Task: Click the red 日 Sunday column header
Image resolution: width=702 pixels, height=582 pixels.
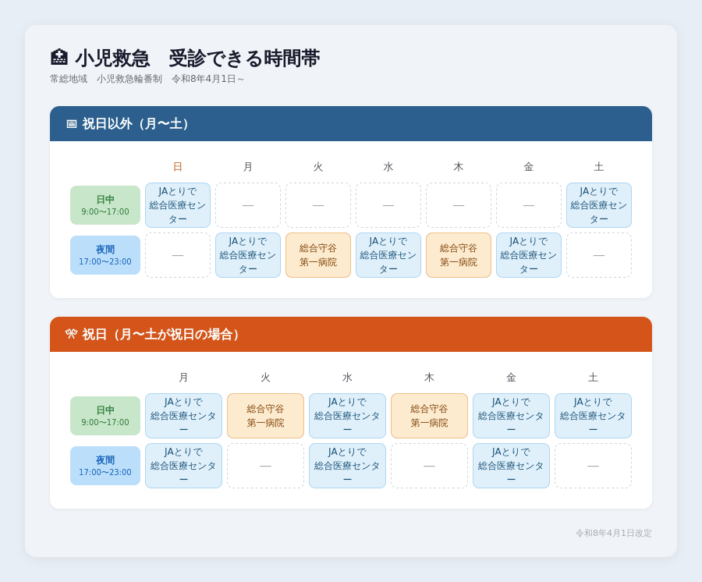Action: point(178,166)
